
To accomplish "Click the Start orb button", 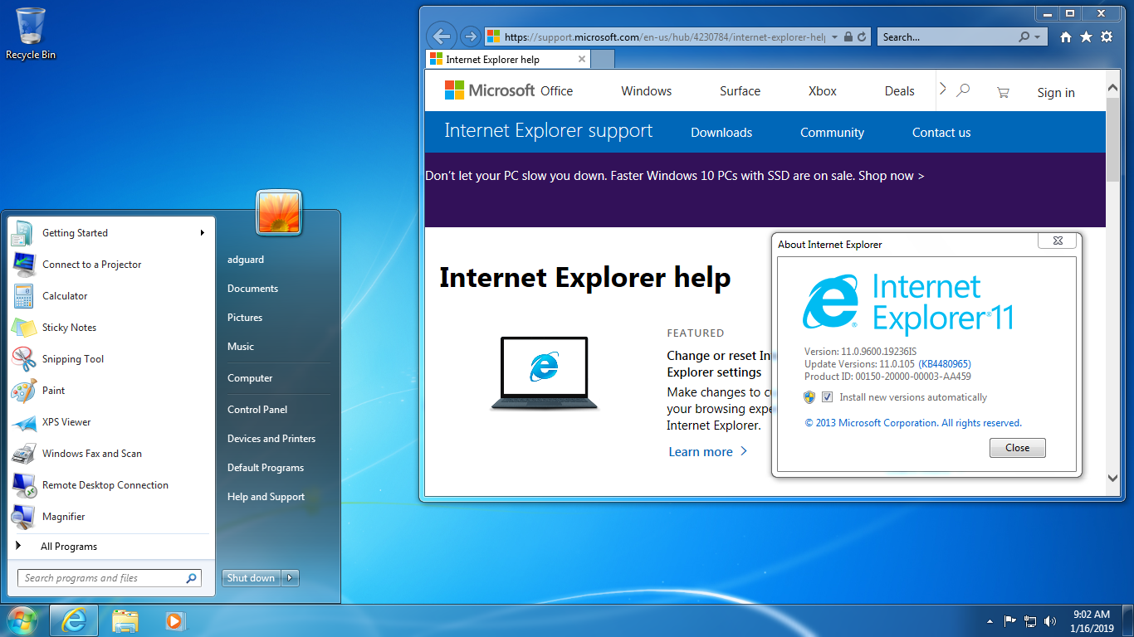I will (x=22, y=620).
